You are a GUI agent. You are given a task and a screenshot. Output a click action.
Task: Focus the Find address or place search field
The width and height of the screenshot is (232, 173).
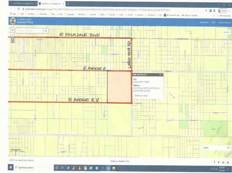click(x=29, y=31)
